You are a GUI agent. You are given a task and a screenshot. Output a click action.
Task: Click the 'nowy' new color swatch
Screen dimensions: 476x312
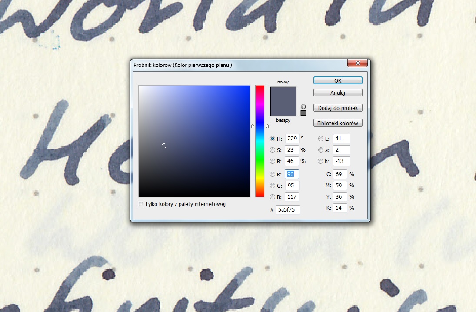click(283, 94)
